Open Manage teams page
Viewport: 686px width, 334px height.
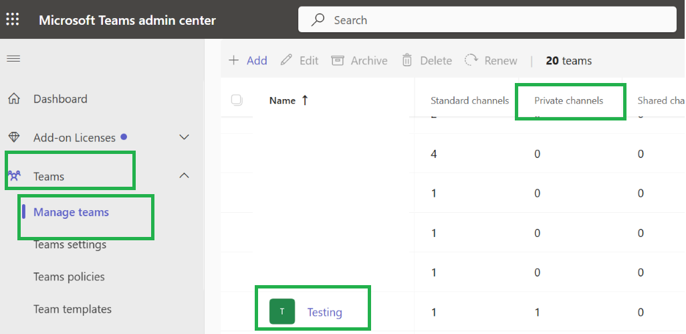click(x=71, y=212)
